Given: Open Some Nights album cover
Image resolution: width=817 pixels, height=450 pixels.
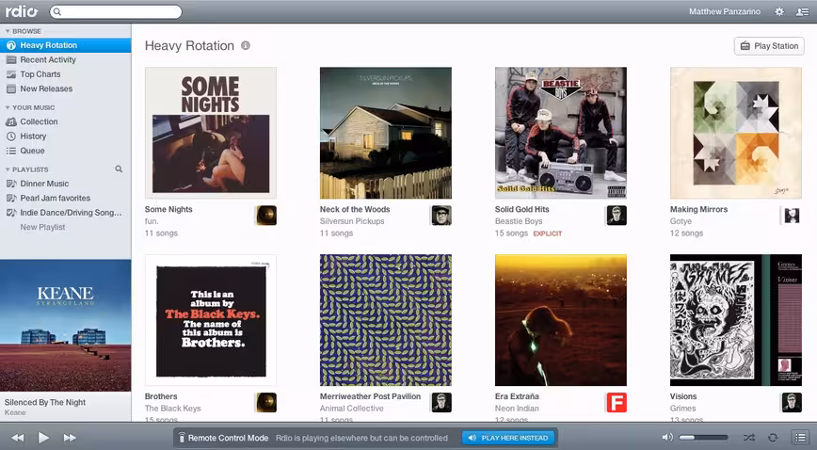Looking at the screenshot, I should click(211, 133).
